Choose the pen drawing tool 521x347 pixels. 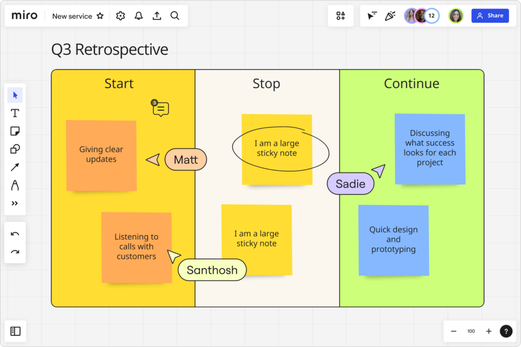pos(15,185)
